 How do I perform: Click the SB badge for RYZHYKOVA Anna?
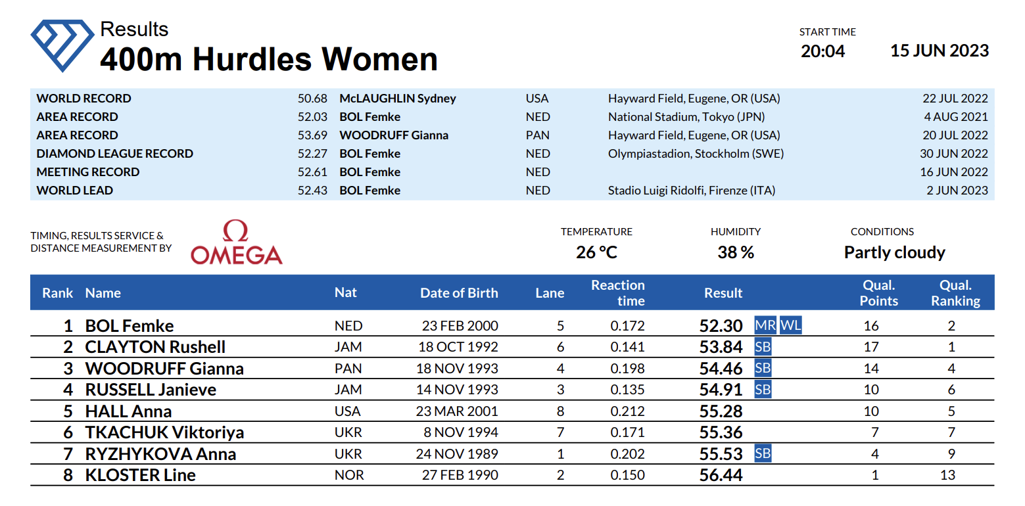763,453
